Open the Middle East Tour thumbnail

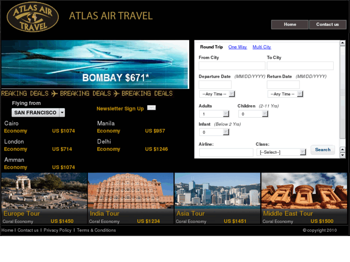304,191
